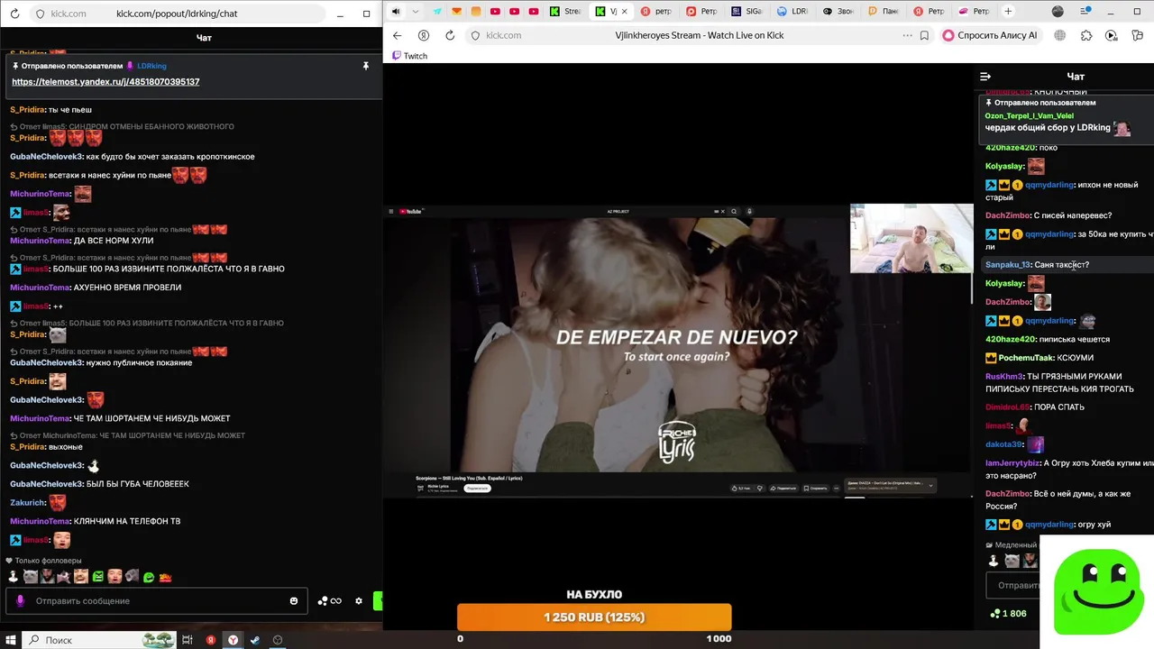Click 'Спросить Алису AI' button

(989, 35)
